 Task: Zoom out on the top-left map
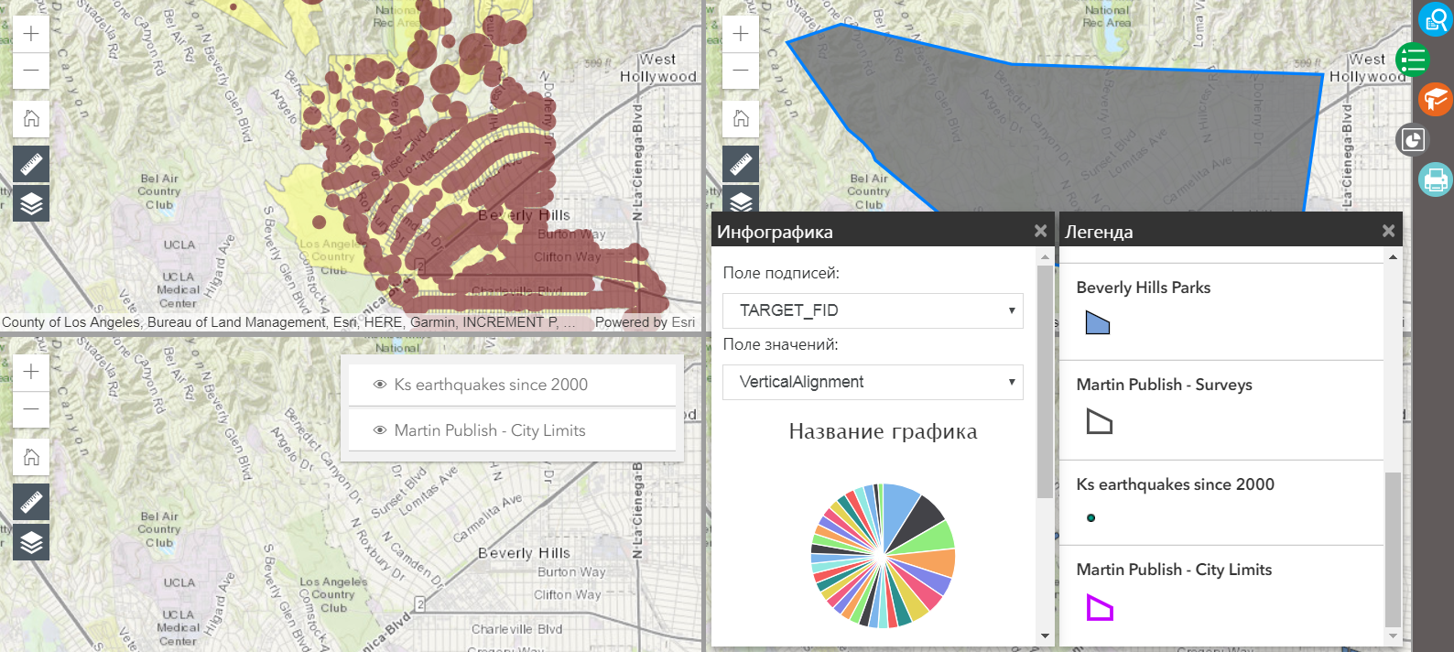point(31,71)
